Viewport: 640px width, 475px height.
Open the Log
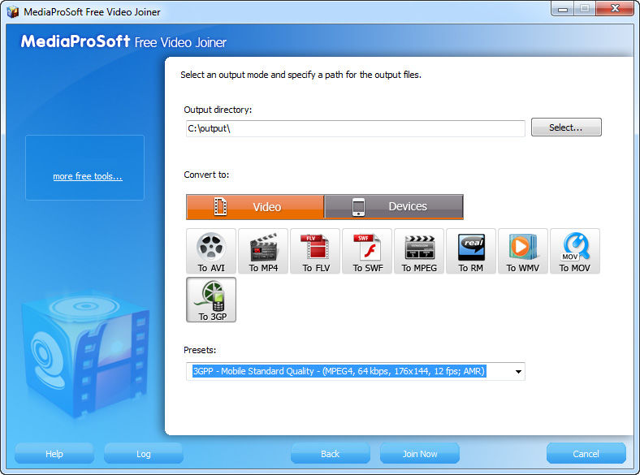tap(143, 454)
